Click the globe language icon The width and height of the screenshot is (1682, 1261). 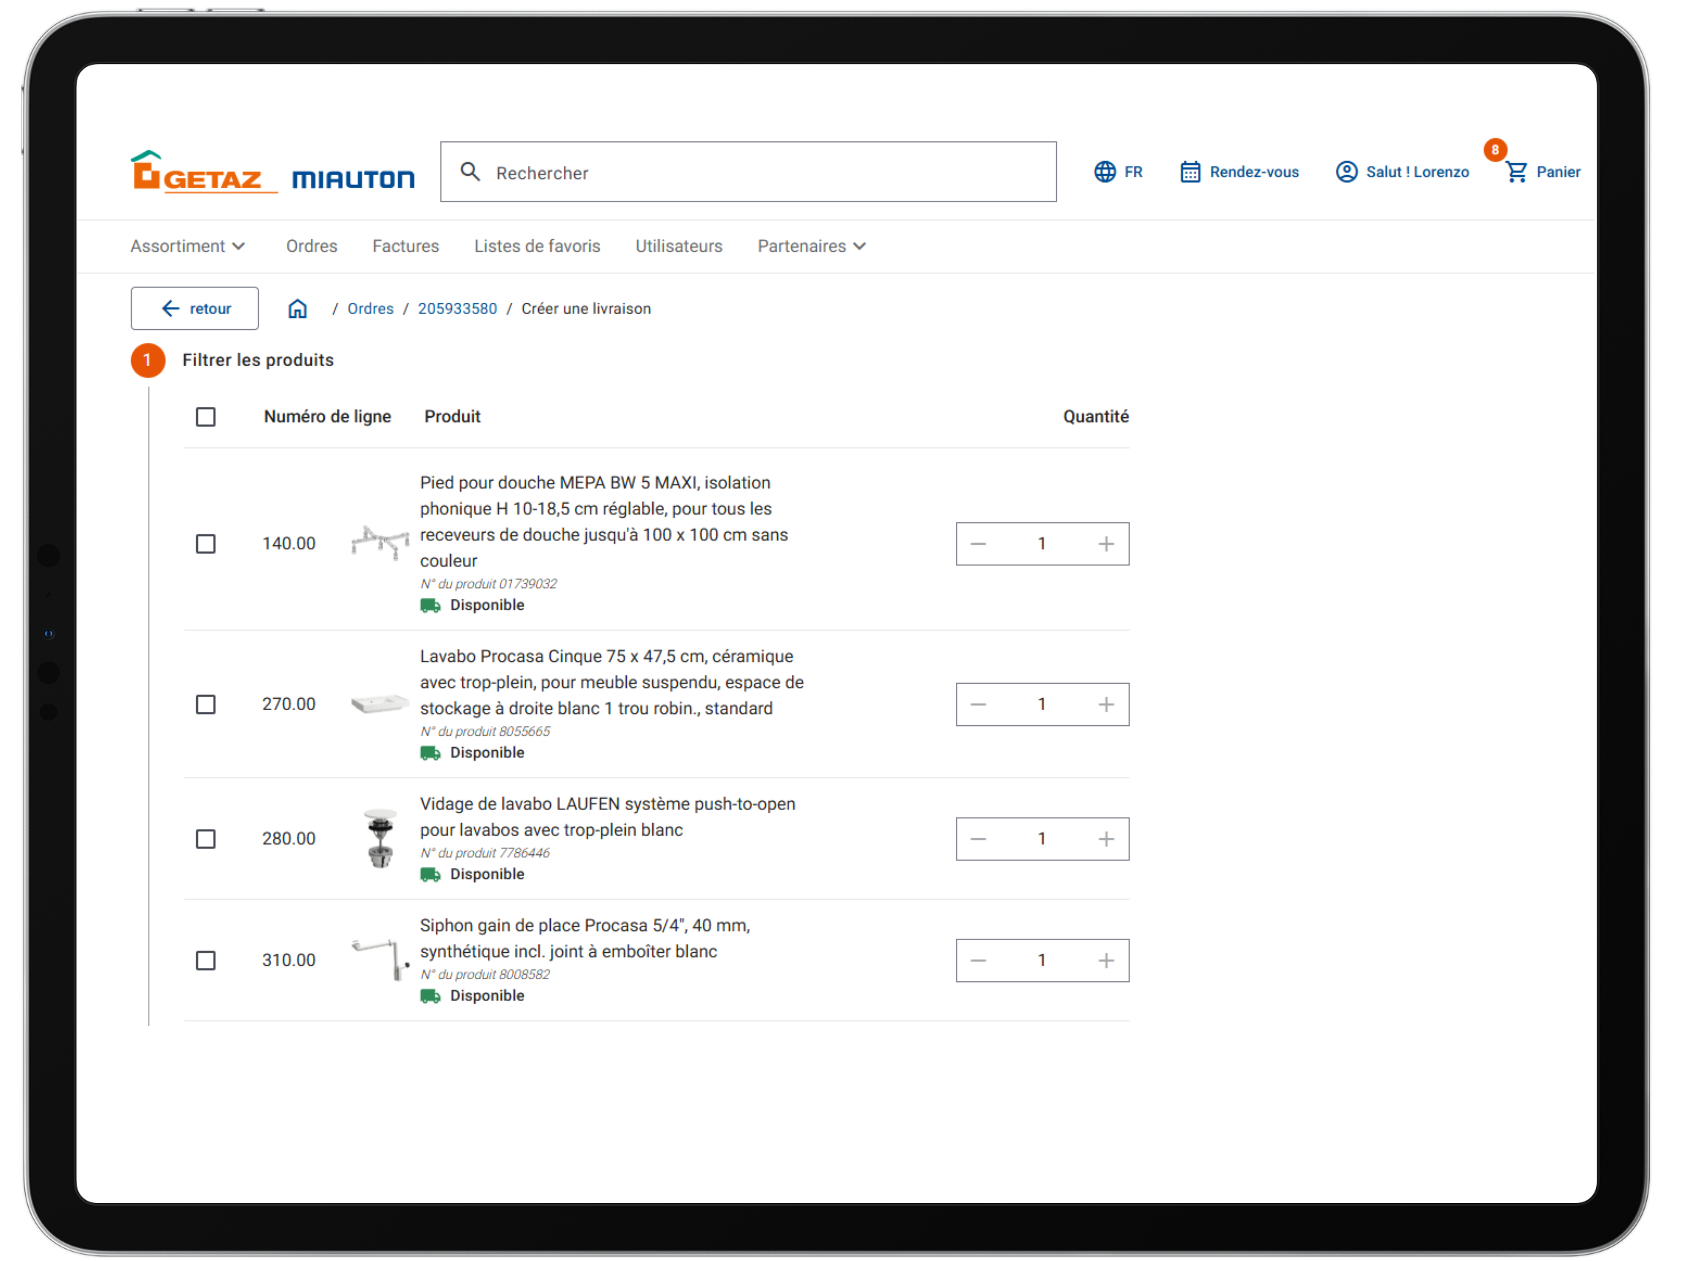1104,172
